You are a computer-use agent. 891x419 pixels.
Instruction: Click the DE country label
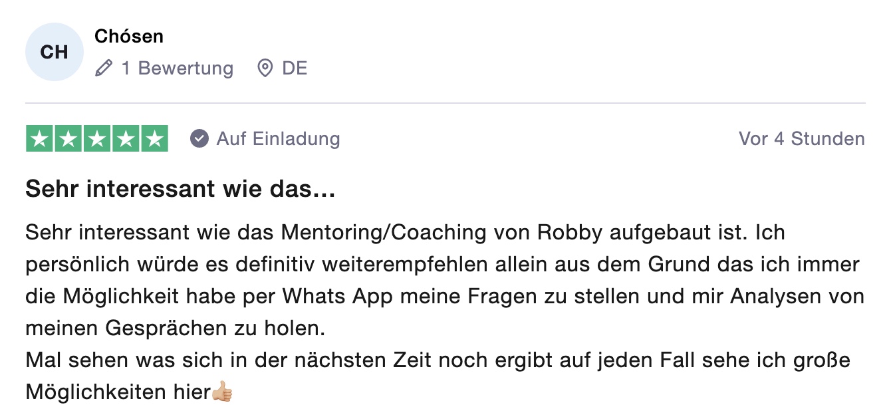[295, 68]
